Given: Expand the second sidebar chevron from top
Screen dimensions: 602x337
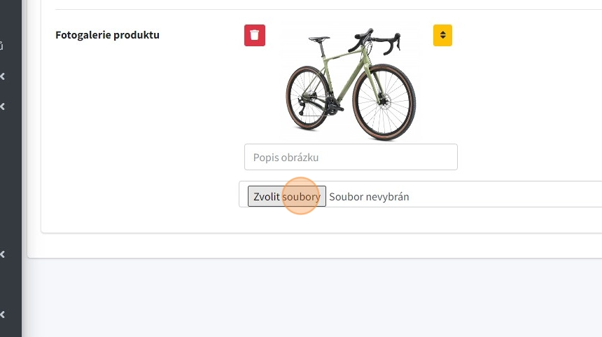Looking at the screenshot, I should [3, 106].
